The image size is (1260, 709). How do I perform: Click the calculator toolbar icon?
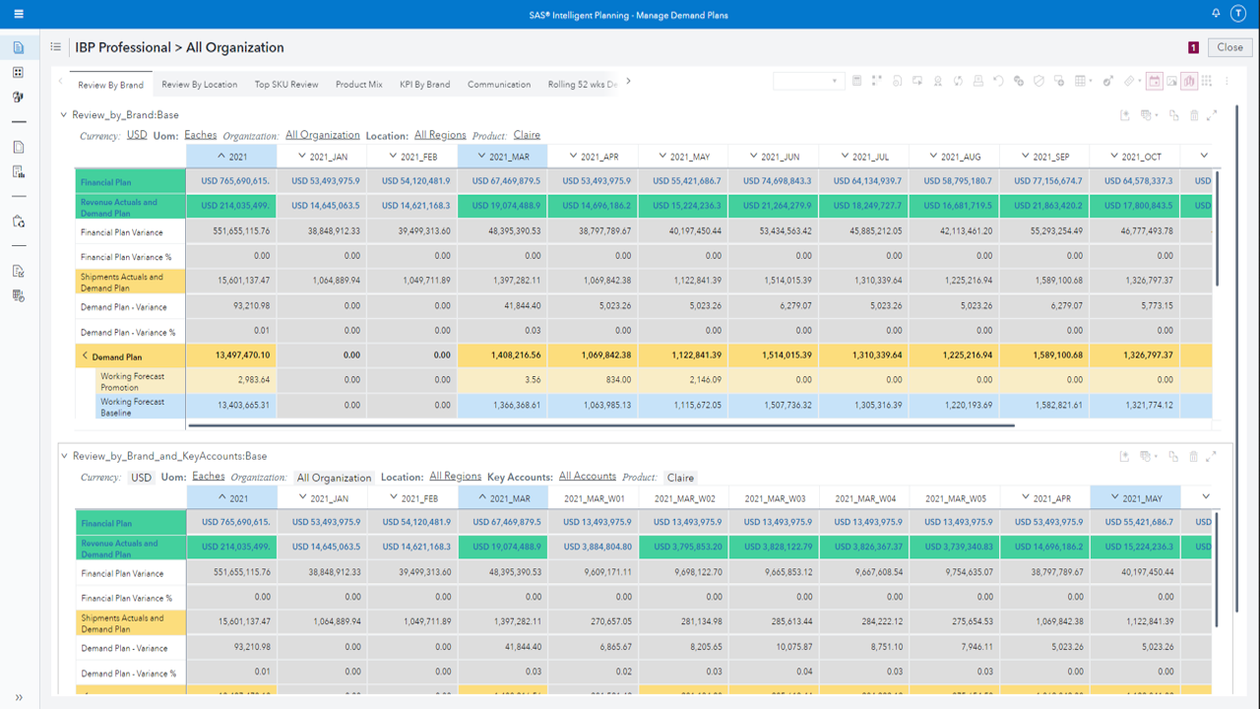856,82
